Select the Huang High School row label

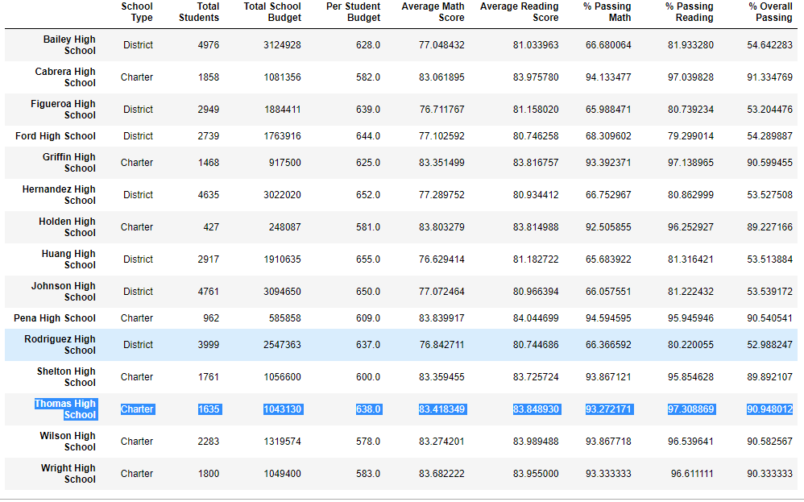[68, 259]
